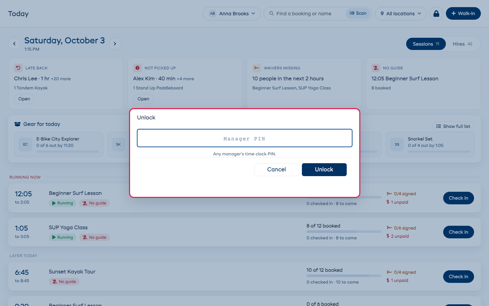489x306 pixels.
Task: Click the lock screen padlock icon
Action: pyautogui.click(x=436, y=14)
